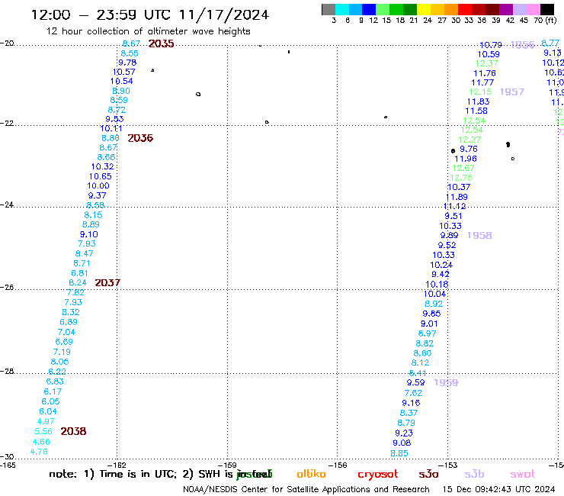Click the dark blue 12 ft legend swatch

[369, 9]
